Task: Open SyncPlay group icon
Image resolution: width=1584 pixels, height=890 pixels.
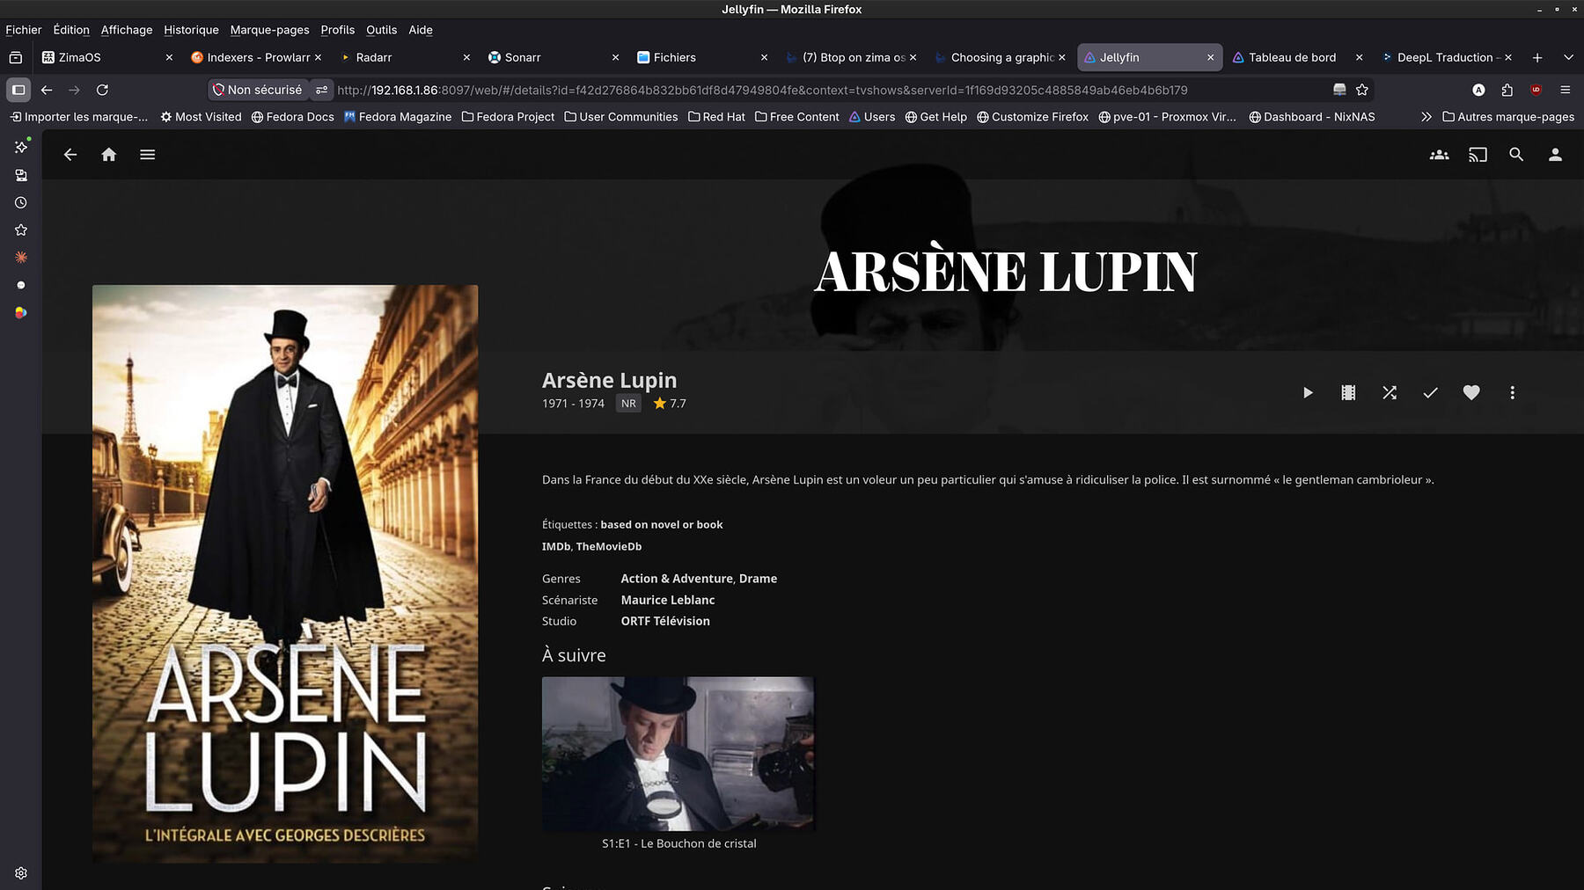Action: (x=1440, y=155)
